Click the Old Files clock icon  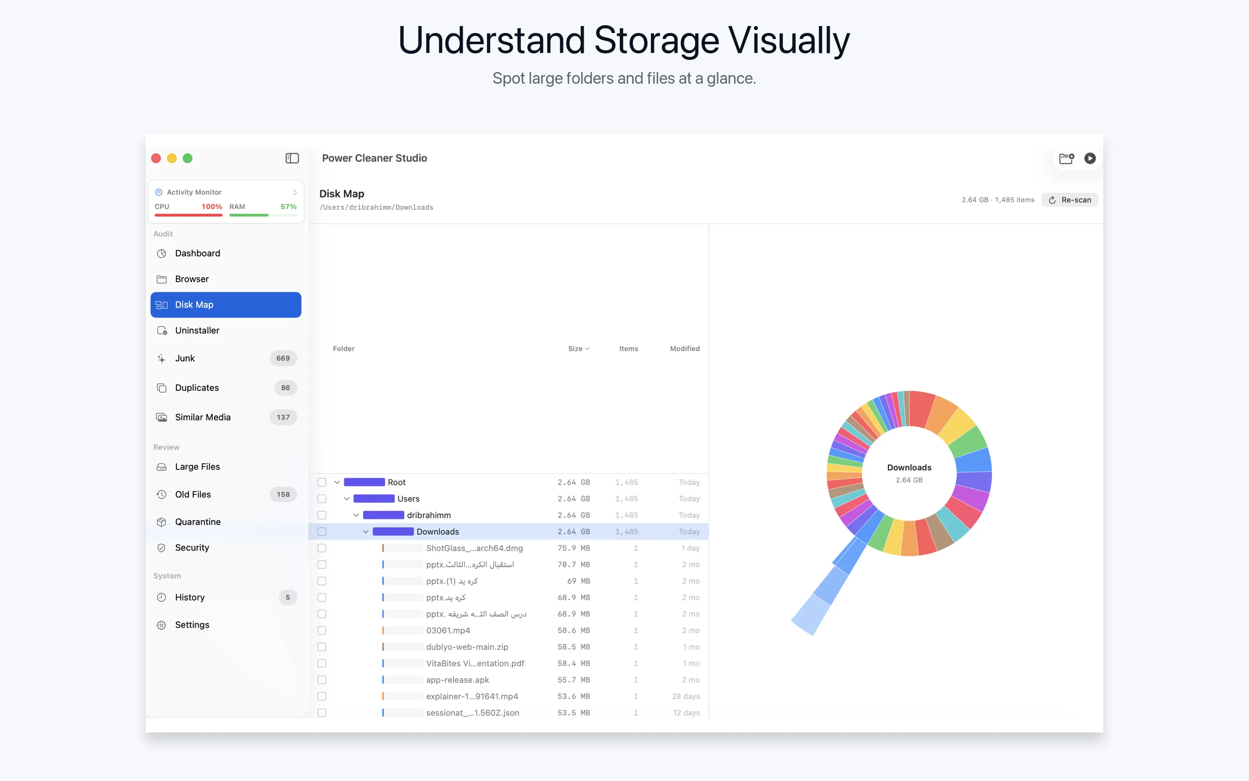(x=161, y=494)
